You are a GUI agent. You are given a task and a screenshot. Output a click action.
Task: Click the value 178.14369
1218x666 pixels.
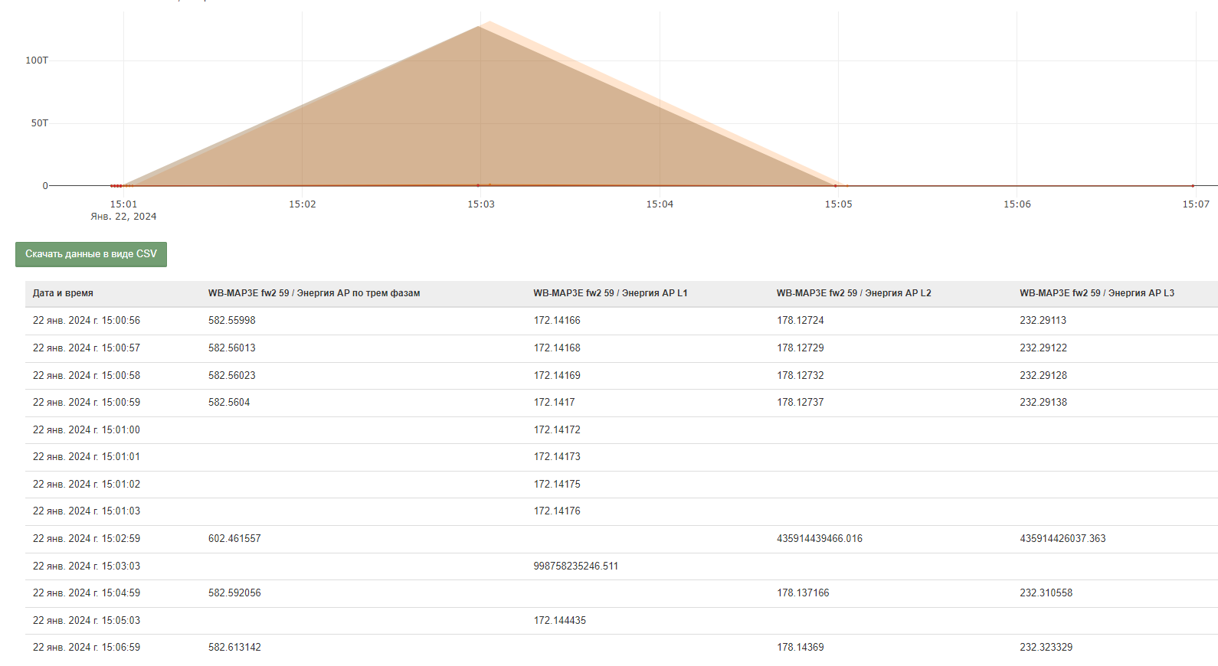801,648
